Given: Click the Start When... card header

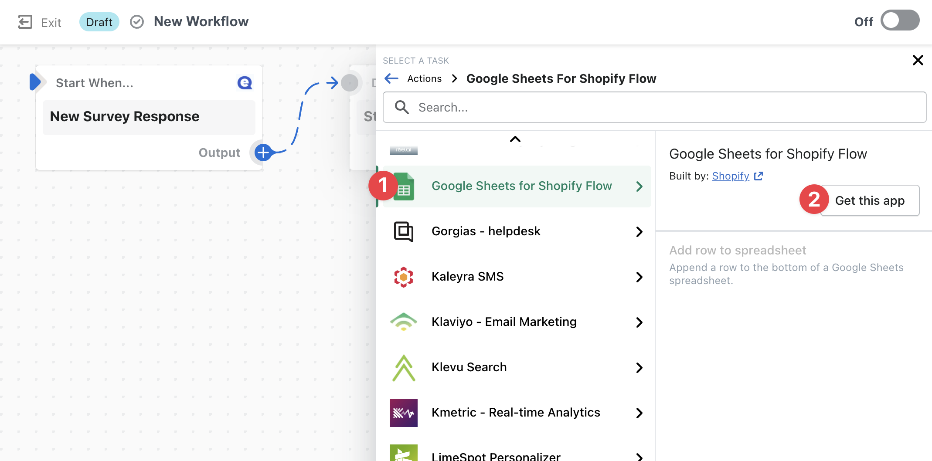Looking at the screenshot, I should pos(95,83).
